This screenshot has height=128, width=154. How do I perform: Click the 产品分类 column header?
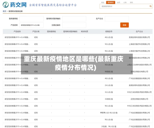click(x=36, y=31)
